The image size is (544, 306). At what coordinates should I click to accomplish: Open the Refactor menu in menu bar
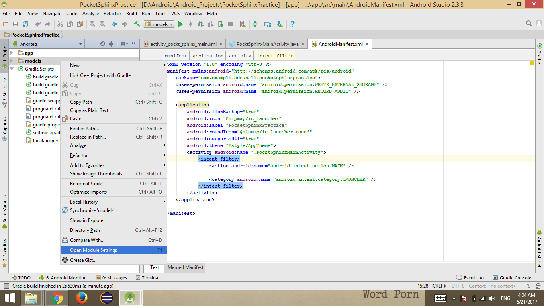(112, 14)
